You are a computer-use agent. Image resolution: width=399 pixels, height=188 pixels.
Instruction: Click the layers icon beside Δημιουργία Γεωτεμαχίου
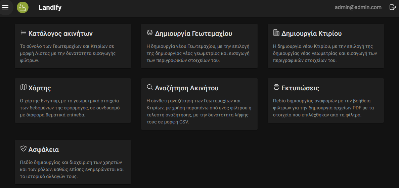150,33
